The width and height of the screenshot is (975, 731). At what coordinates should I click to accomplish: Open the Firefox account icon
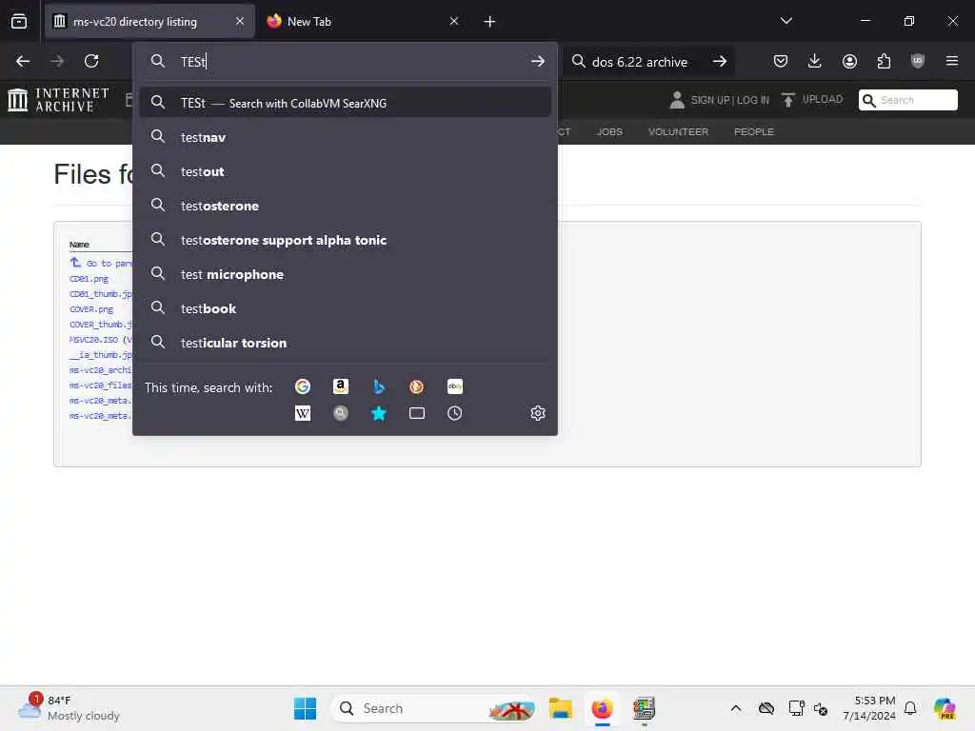pos(849,61)
